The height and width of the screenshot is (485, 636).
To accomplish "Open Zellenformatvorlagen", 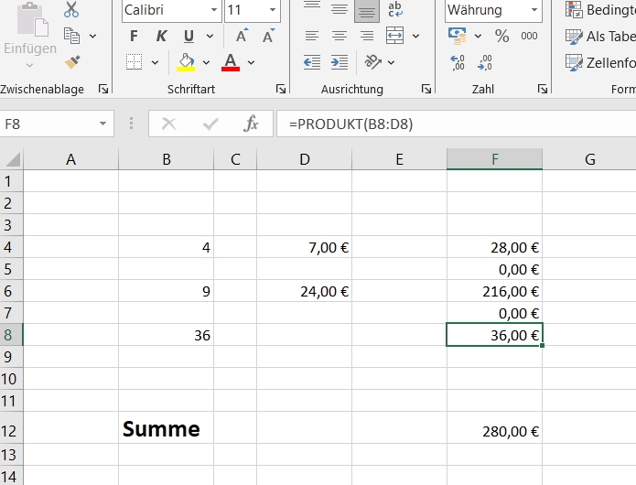I will pyautogui.click(x=600, y=63).
